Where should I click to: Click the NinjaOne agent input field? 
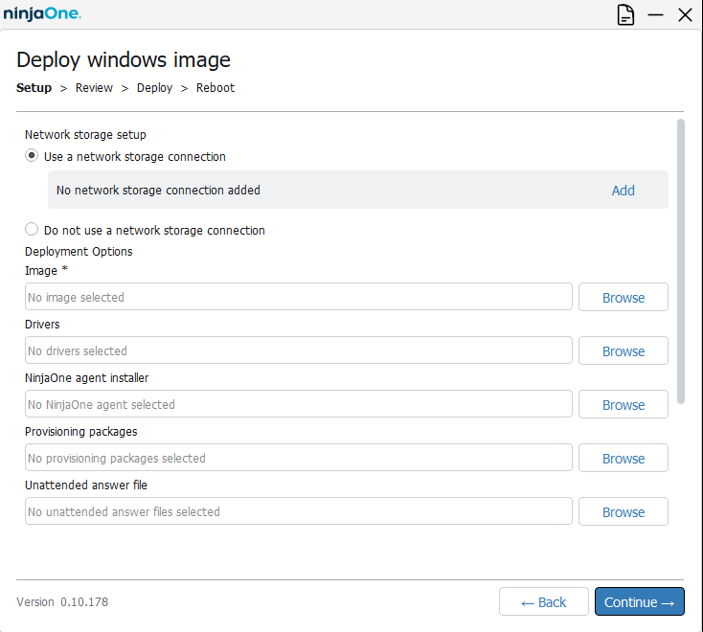coord(298,405)
